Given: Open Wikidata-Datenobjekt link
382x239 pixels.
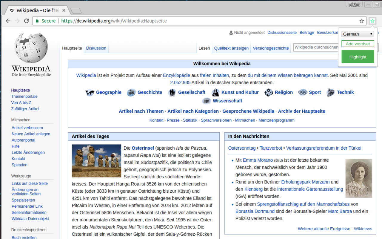Looking at the screenshot, I should (30, 219).
